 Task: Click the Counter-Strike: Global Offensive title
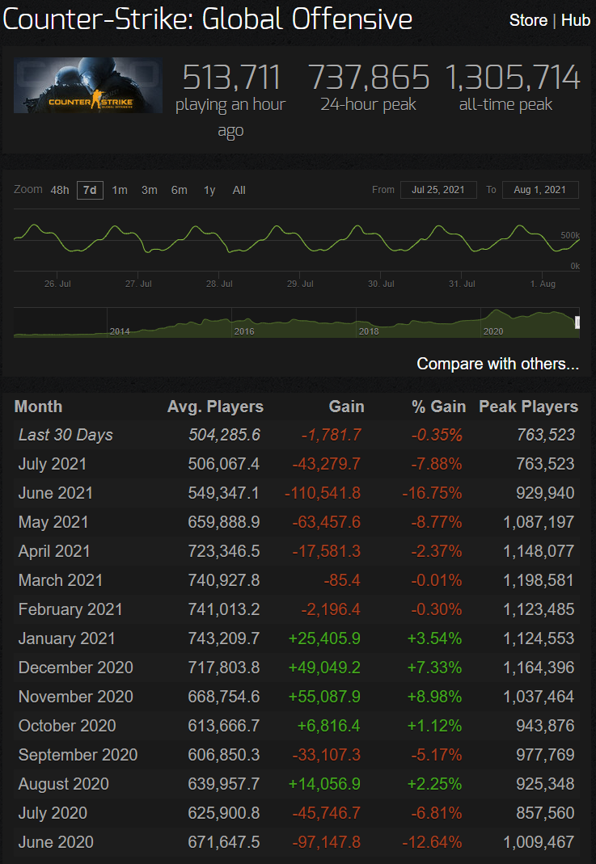coord(207,20)
